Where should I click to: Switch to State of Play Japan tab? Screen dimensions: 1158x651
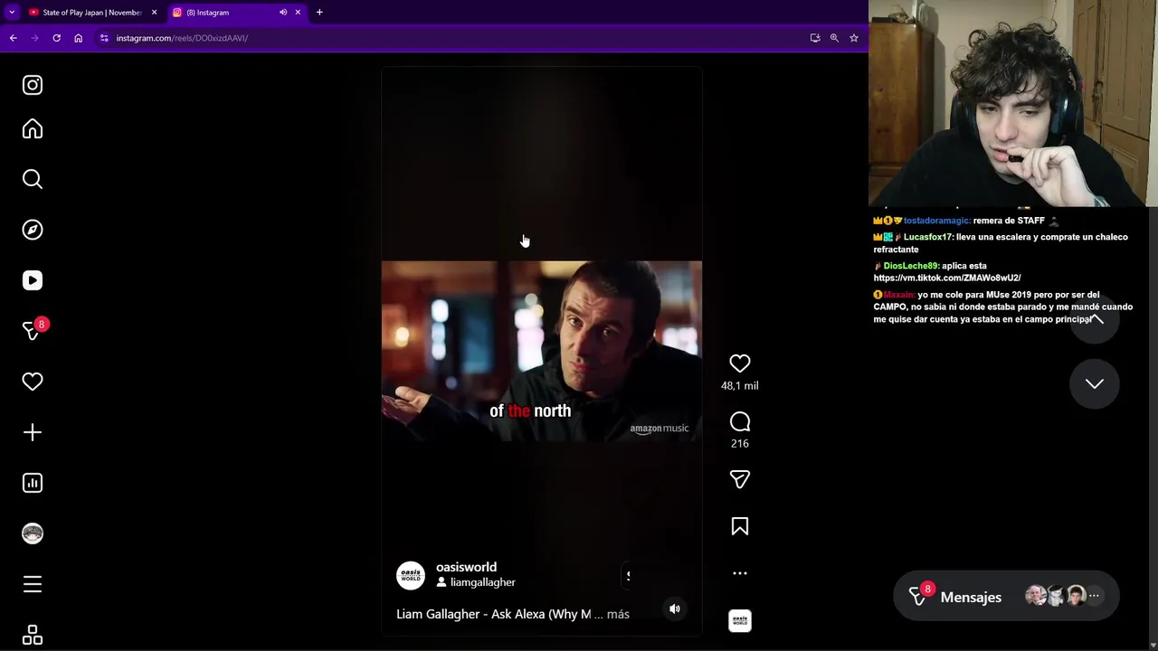[92, 13]
